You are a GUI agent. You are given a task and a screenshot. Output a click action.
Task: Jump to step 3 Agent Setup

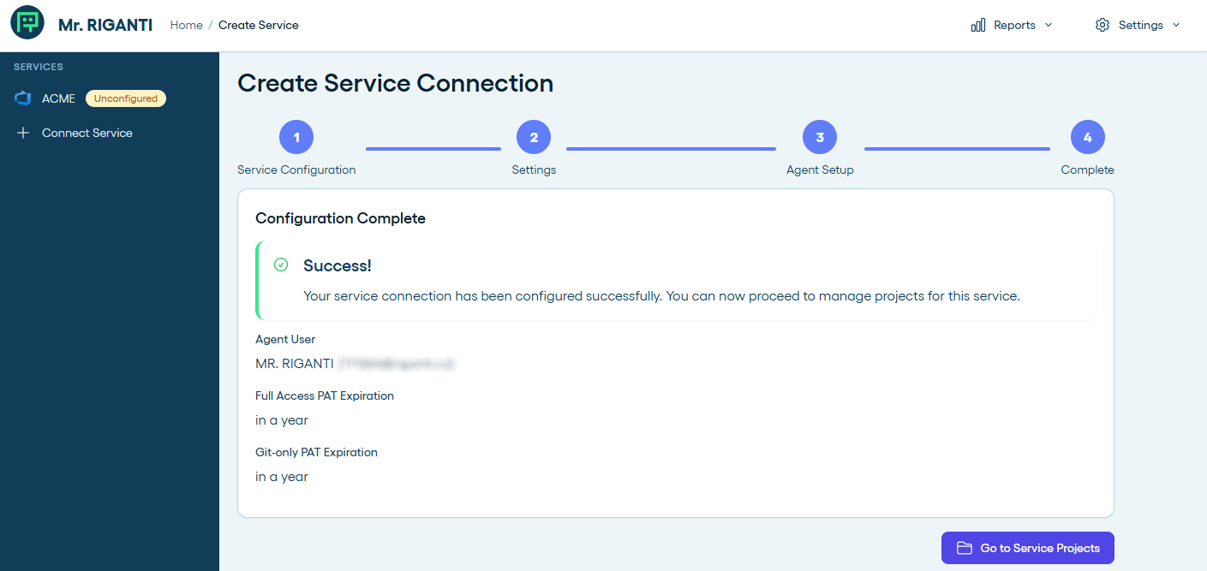[x=820, y=137]
